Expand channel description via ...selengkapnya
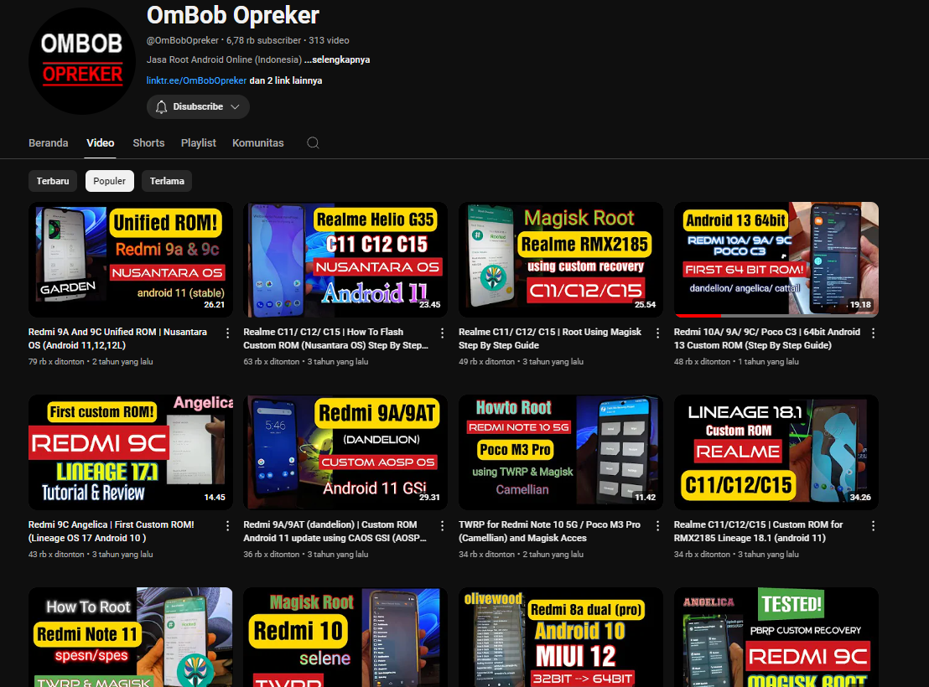929x687 pixels. 337,59
